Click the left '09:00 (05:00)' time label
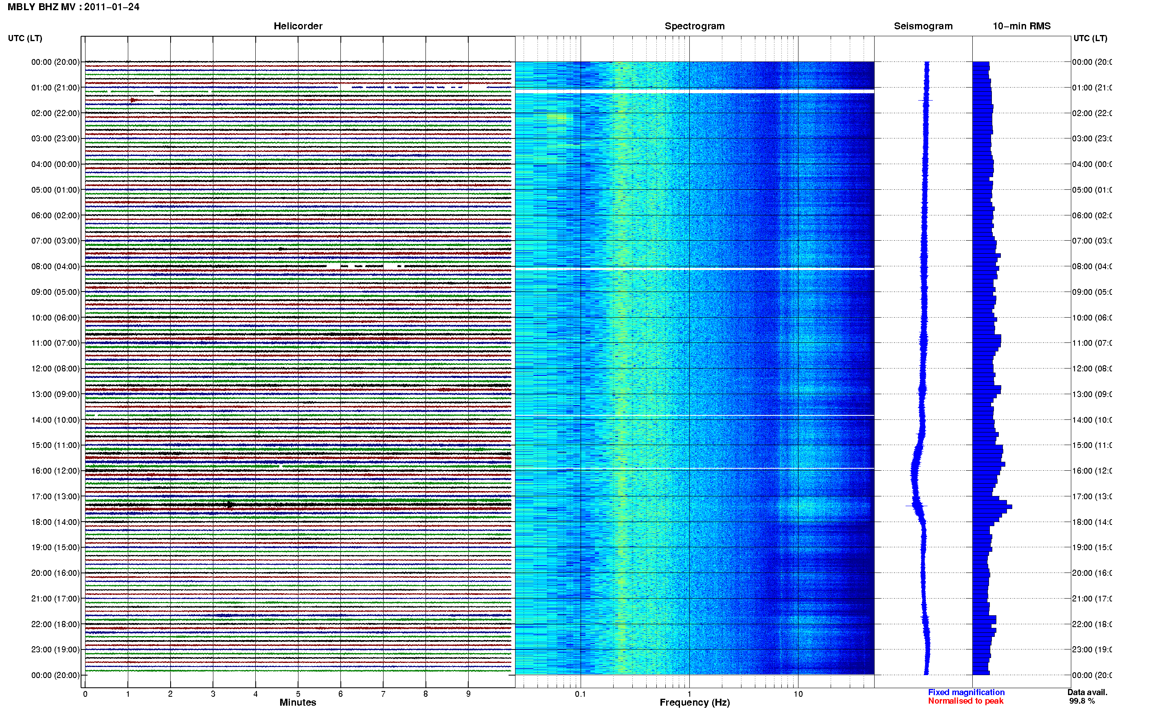This screenshot has height=724, width=1158. 55,292
